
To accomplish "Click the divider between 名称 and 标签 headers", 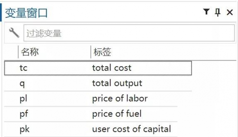I will coord(91,52).
